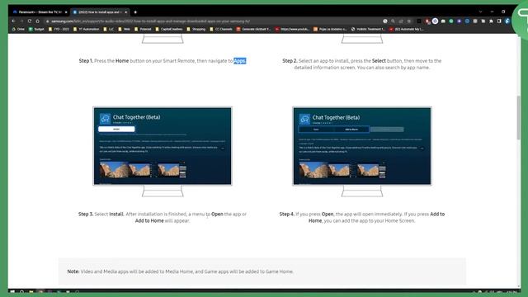The image size is (528, 297).
Task: Close the Paramount+ tab
Action: pos(66,12)
